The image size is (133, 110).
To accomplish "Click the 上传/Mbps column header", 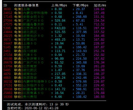I will [59, 5].
